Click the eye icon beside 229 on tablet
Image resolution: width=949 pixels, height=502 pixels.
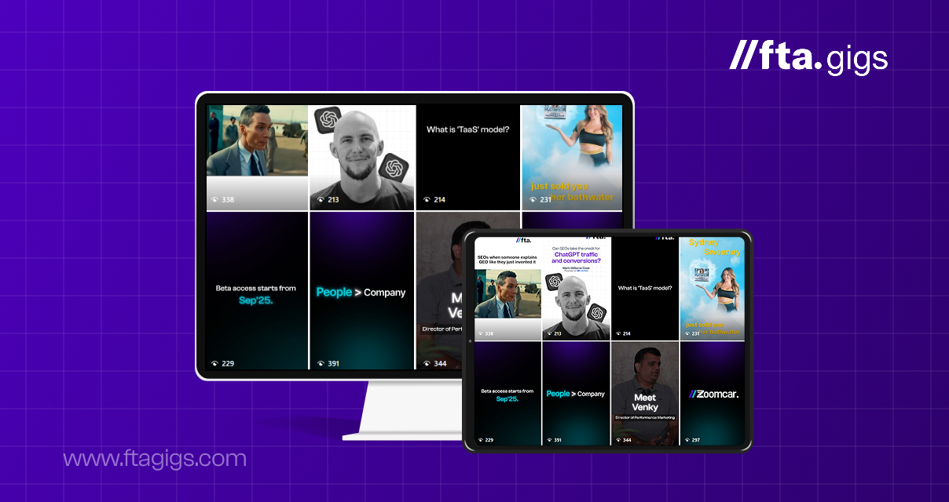479,440
